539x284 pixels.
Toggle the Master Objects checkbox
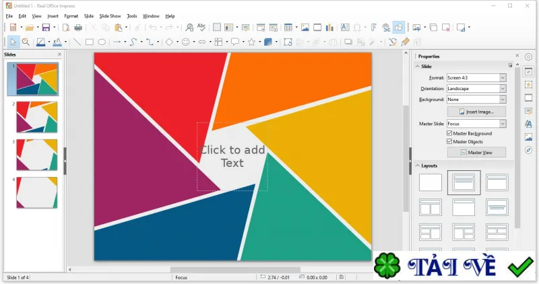pos(449,141)
